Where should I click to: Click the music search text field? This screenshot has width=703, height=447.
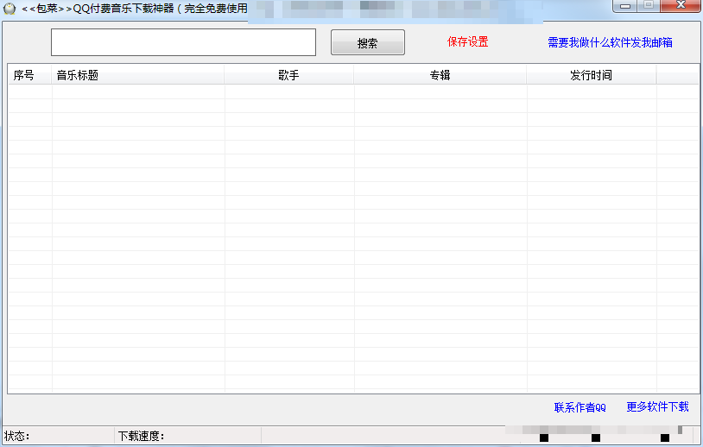coord(183,42)
